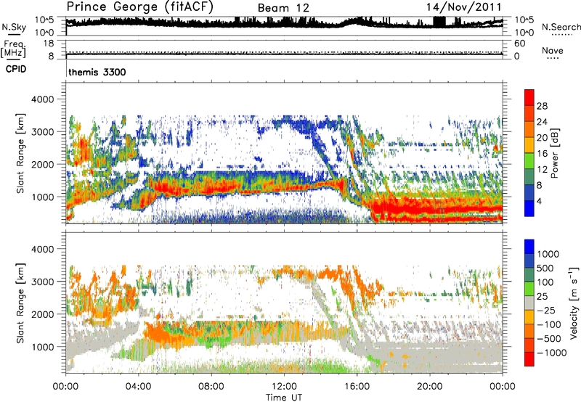The height and width of the screenshot is (402, 581).
Task: Click the '10^0' tick beside N.Search
Action: coord(524,33)
